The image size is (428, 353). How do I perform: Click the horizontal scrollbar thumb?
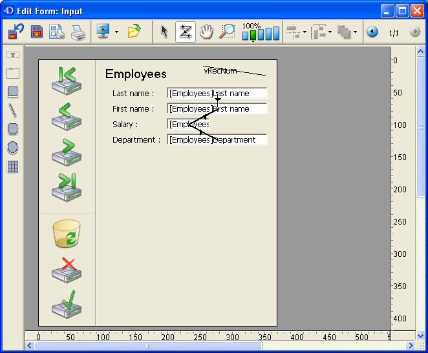pyautogui.click(x=149, y=347)
